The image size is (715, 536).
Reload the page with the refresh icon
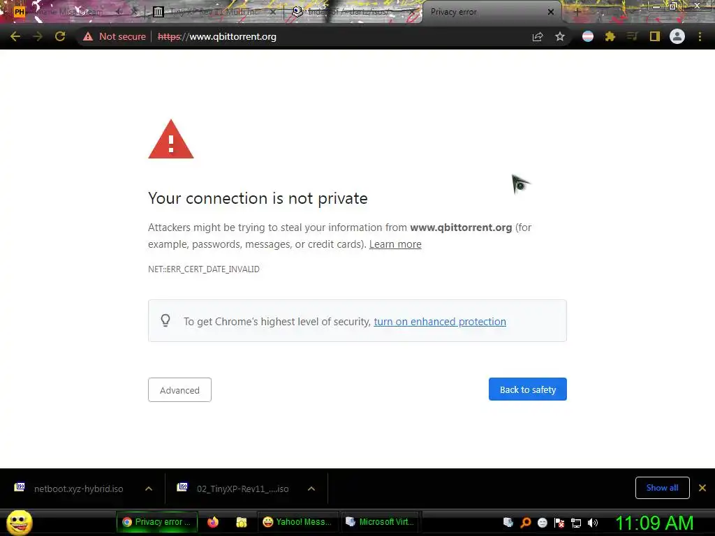(x=60, y=36)
